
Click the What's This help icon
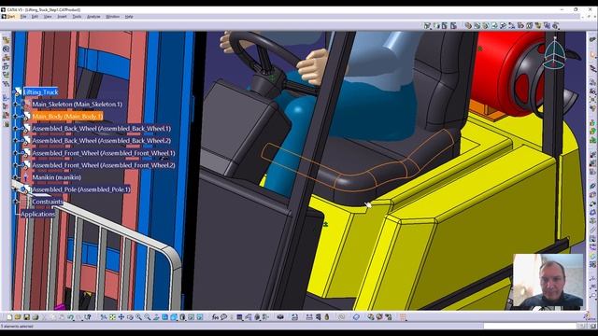point(88,317)
